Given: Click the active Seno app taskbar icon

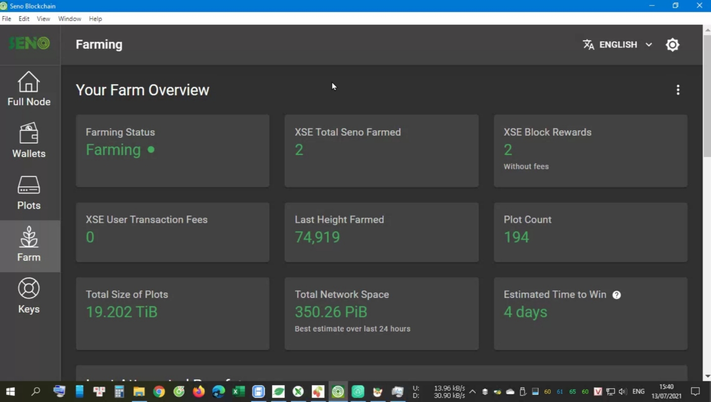Looking at the screenshot, I should click(338, 392).
